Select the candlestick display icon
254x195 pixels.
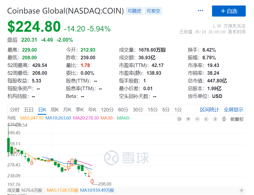pos(224,119)
